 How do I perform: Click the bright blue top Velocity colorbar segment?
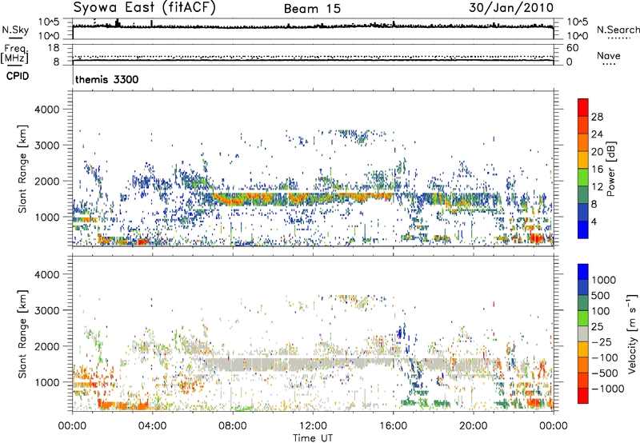pos(583,272)
